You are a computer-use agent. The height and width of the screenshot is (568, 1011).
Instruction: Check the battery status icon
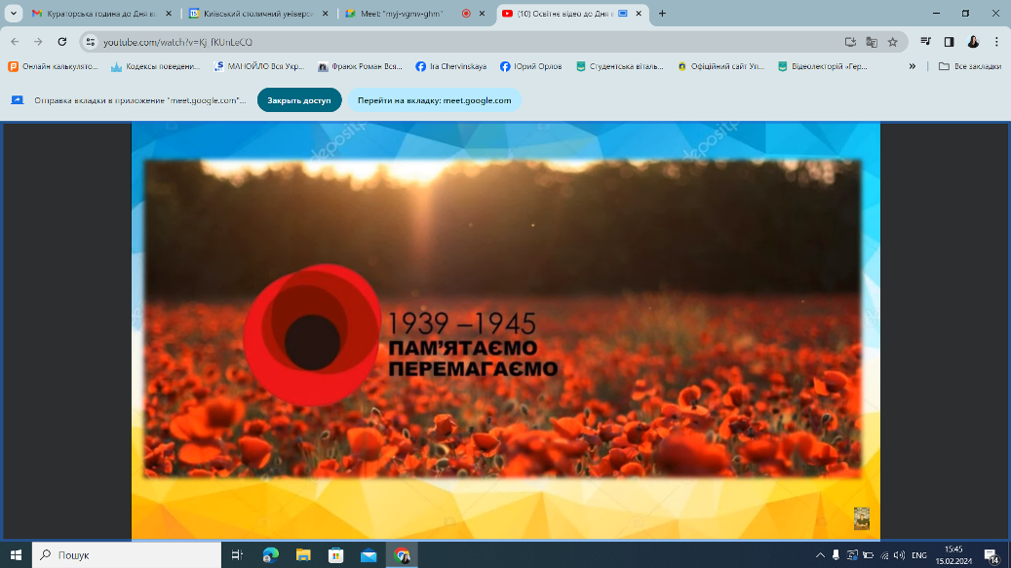point(869,554)
